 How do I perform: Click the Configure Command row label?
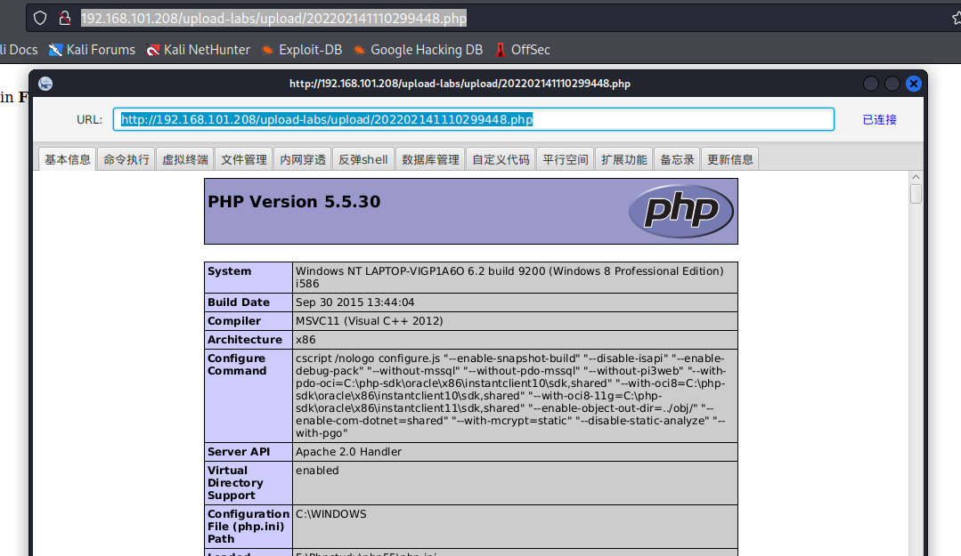tap(237, 365)
